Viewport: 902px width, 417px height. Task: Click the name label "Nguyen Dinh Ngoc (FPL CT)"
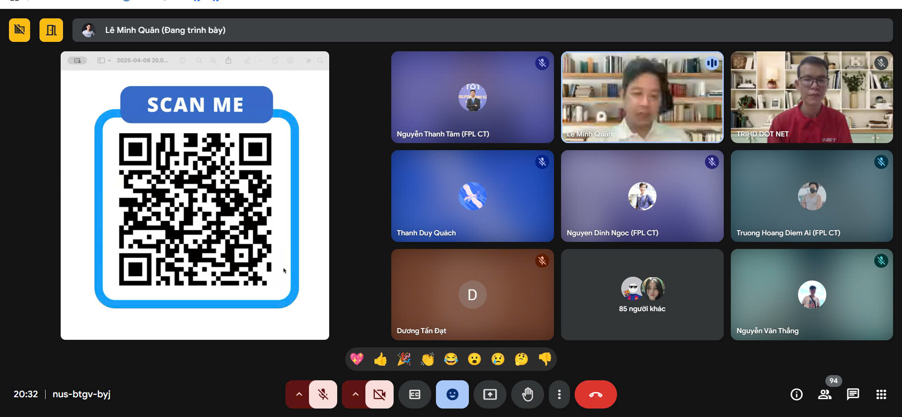click(x=612, y=233)
